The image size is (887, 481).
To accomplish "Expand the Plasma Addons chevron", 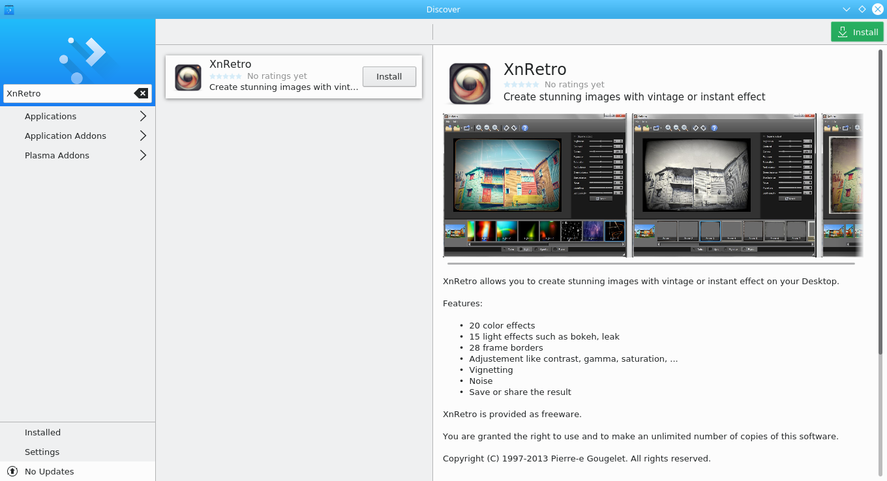I will 143,155.
